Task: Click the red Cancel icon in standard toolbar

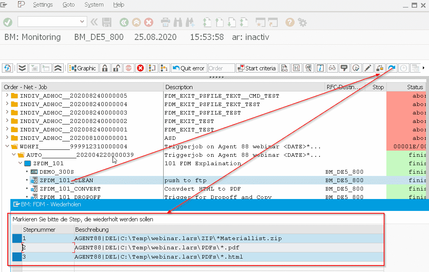Action: [149, 22]
